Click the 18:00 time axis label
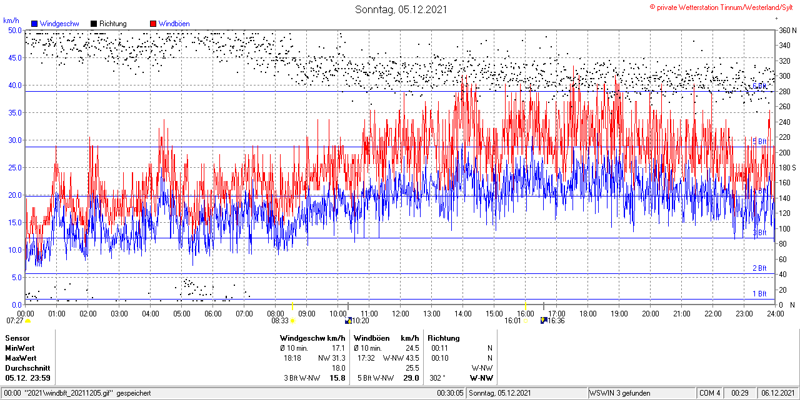The image size is (800, 400). click(587, 313)
